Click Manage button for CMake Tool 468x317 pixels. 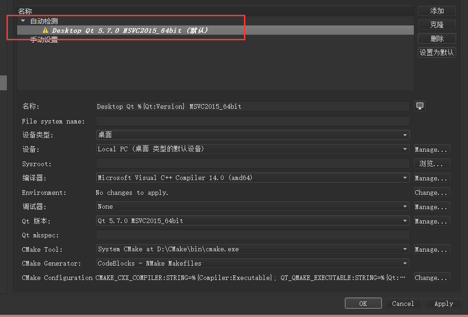431,249
